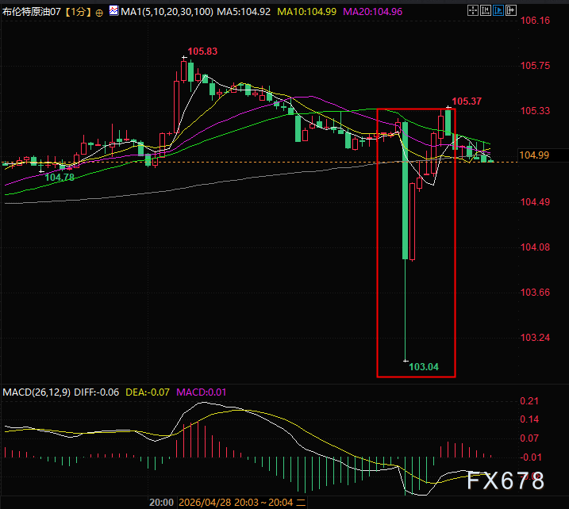Click the 103.24 price axis value
The height and width of the screenshot is (509, 569).
[x=535, y=338]
